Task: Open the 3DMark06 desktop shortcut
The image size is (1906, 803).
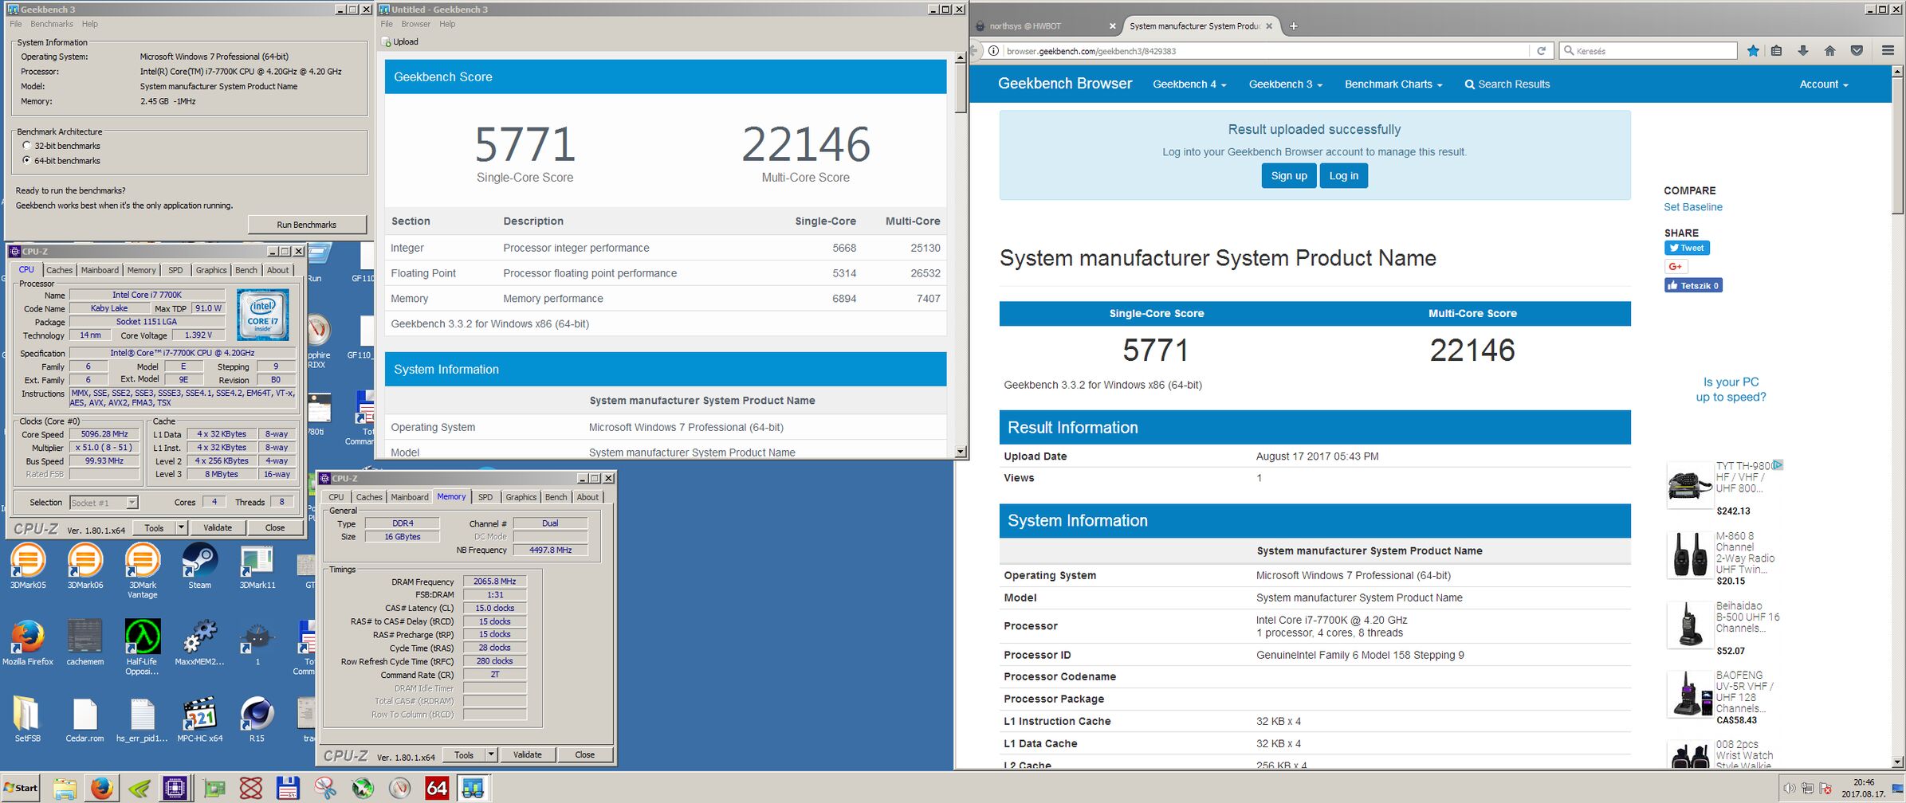Action: pyautogui.click(x=85, y=566)
